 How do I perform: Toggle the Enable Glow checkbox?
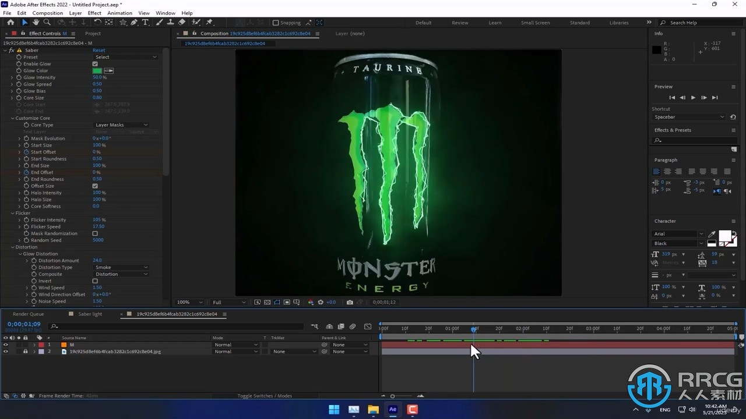[95, 64]
